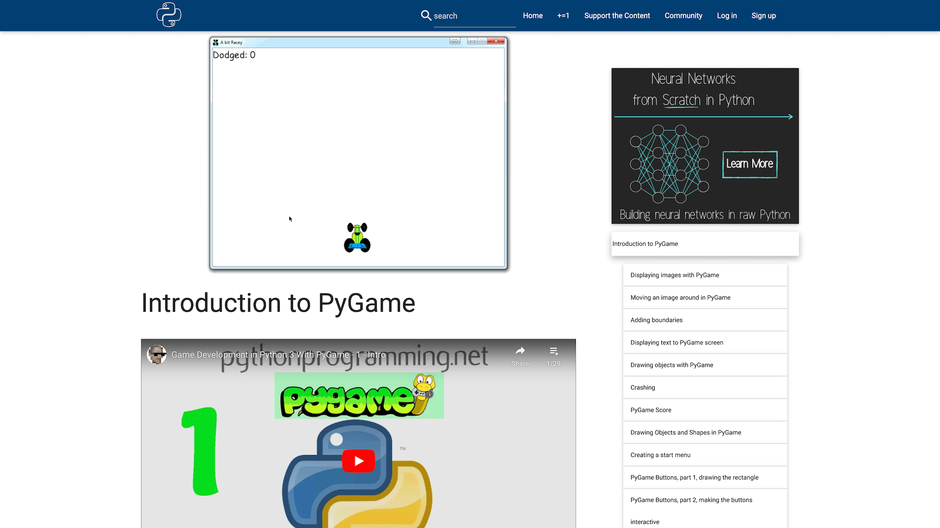Screen dimensions: 940x528
Task: Open the +=1 menu item
Action: tap(563, 16)
